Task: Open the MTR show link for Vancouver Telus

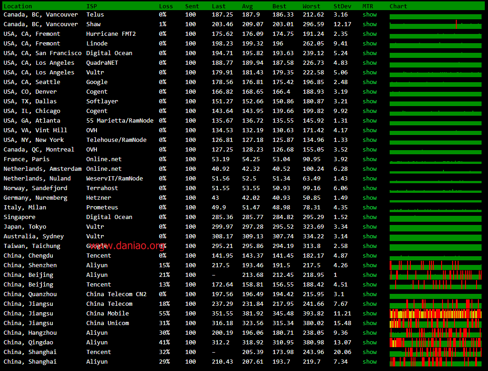Action: click(x=369, y=15)
